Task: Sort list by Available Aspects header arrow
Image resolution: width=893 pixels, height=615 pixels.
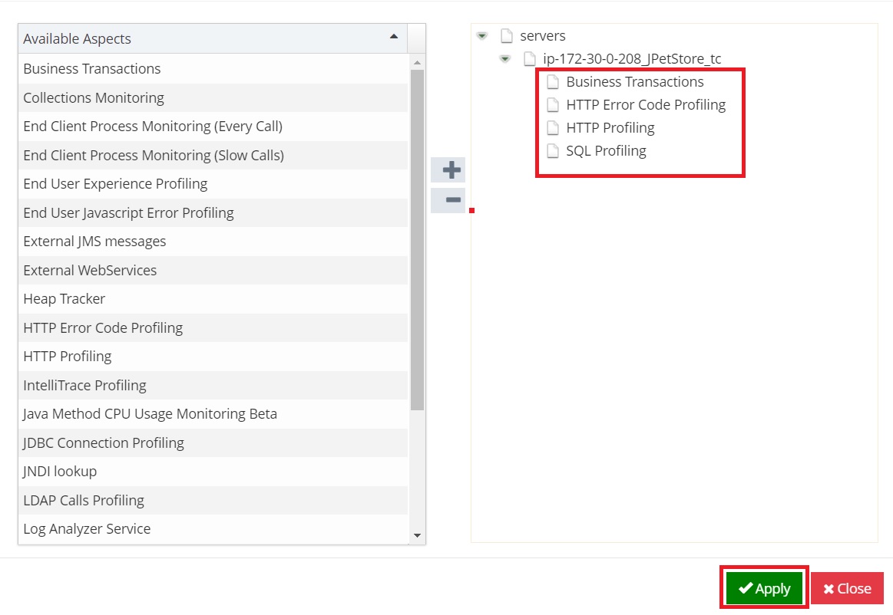Action: coord(394,36)
